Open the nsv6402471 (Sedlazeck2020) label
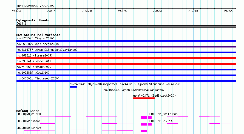 click(154, 96)
